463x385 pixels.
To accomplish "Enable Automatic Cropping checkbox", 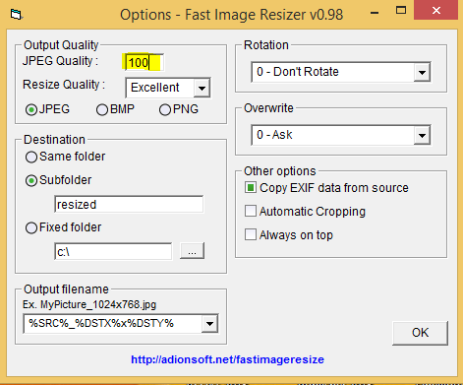I will (x=251, y=211).
